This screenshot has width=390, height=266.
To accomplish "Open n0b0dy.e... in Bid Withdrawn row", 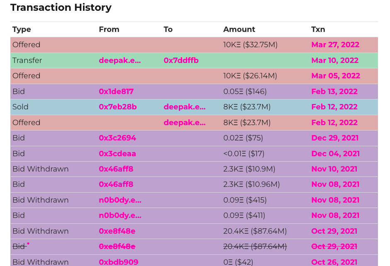I will click(x=120, y=200).
